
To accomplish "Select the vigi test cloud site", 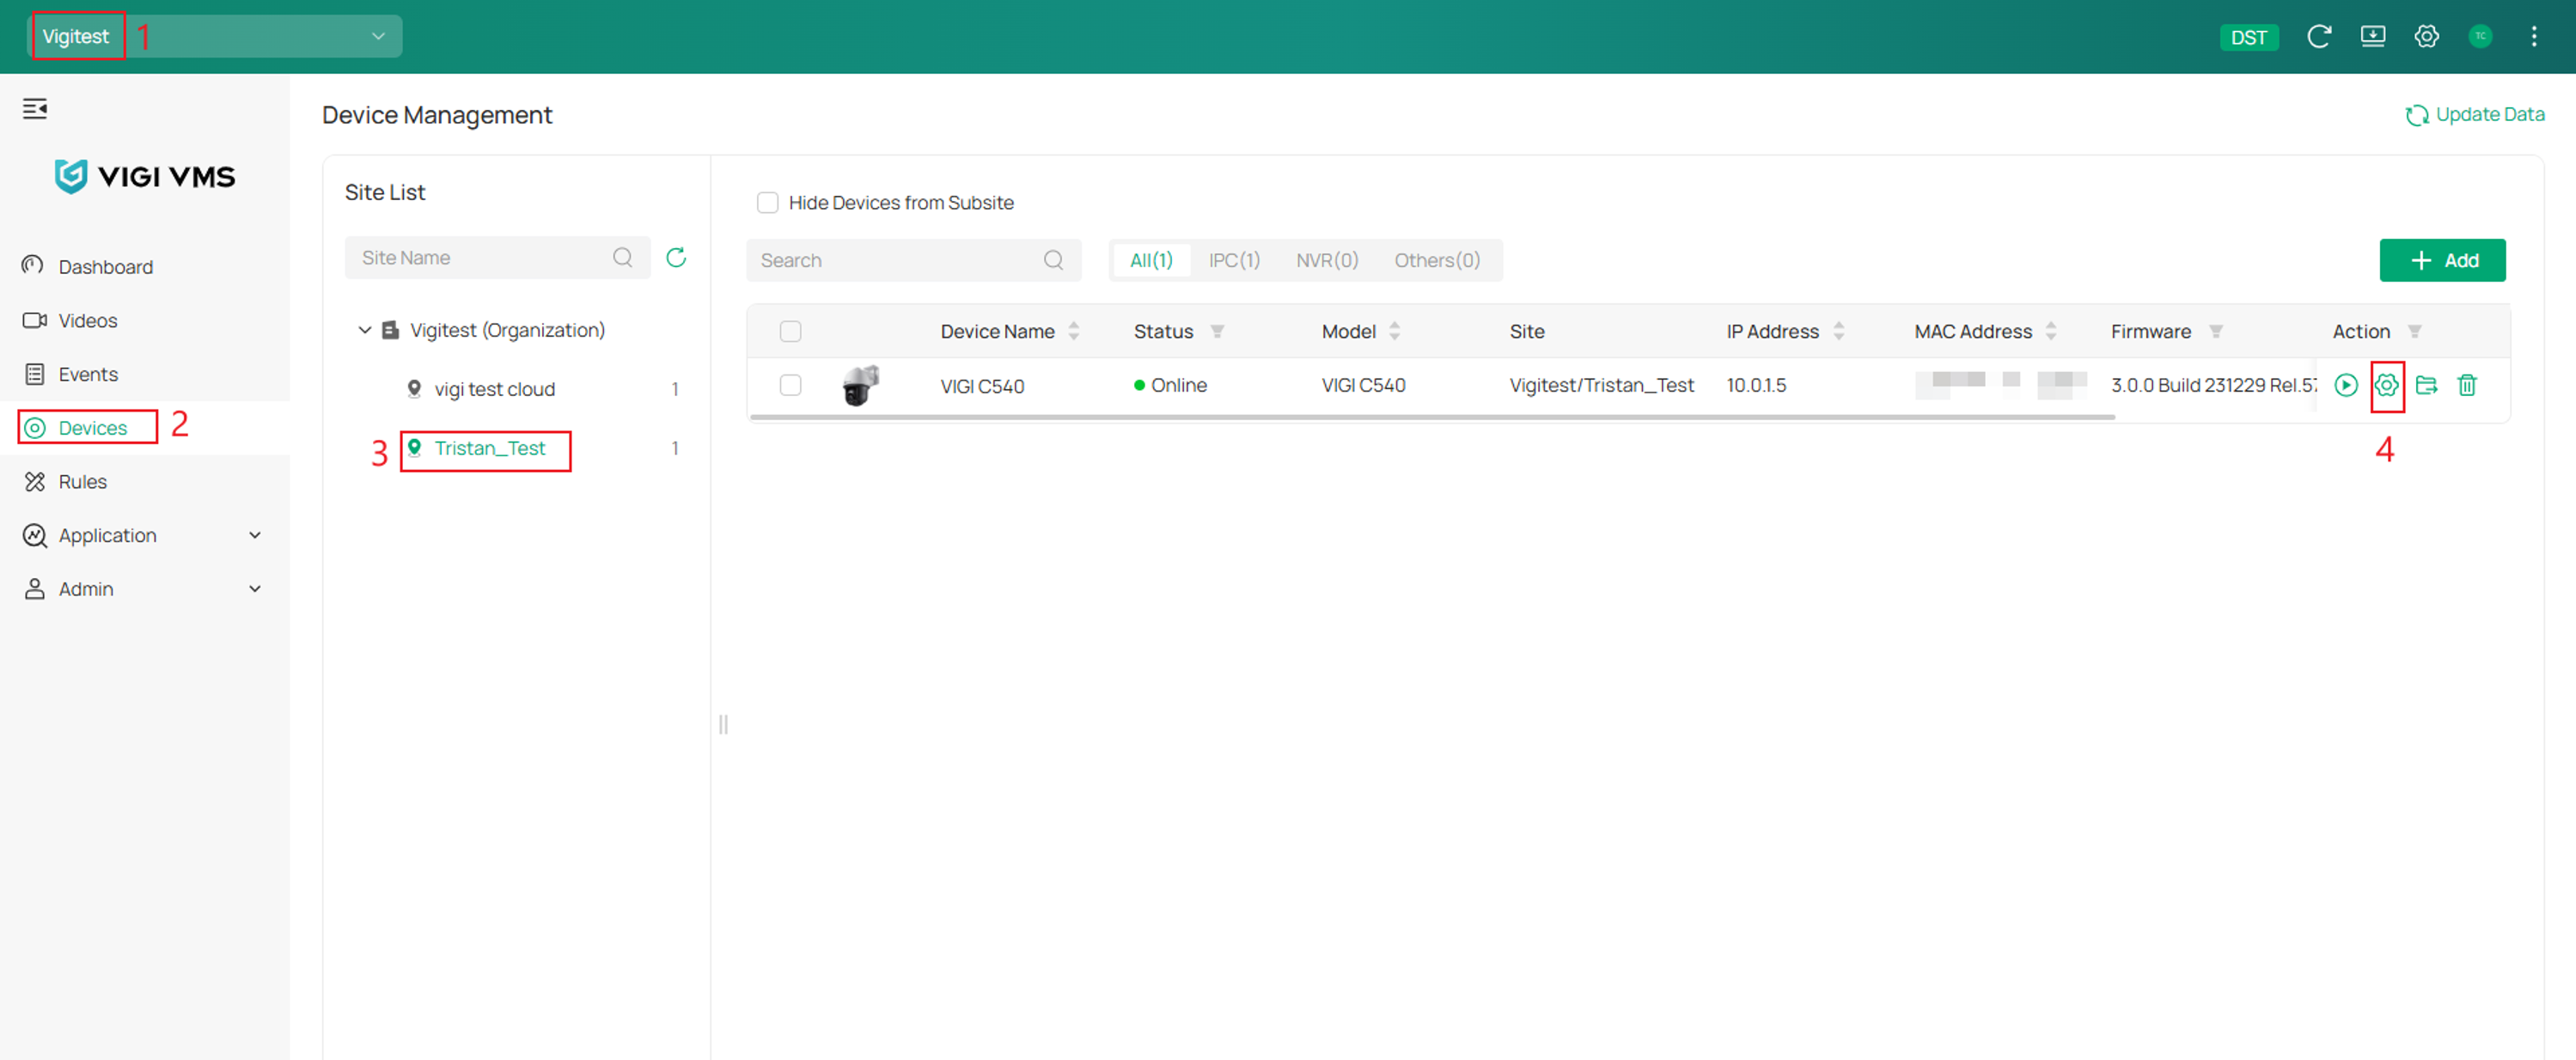I will pyautogui.click(x=494, y=389).
